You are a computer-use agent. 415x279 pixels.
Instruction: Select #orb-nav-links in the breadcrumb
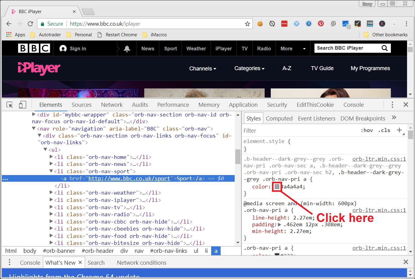(168, 251)
